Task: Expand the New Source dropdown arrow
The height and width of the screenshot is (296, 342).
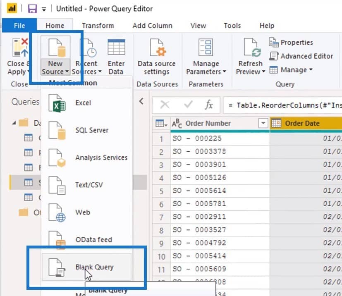Action: (67, 72)
